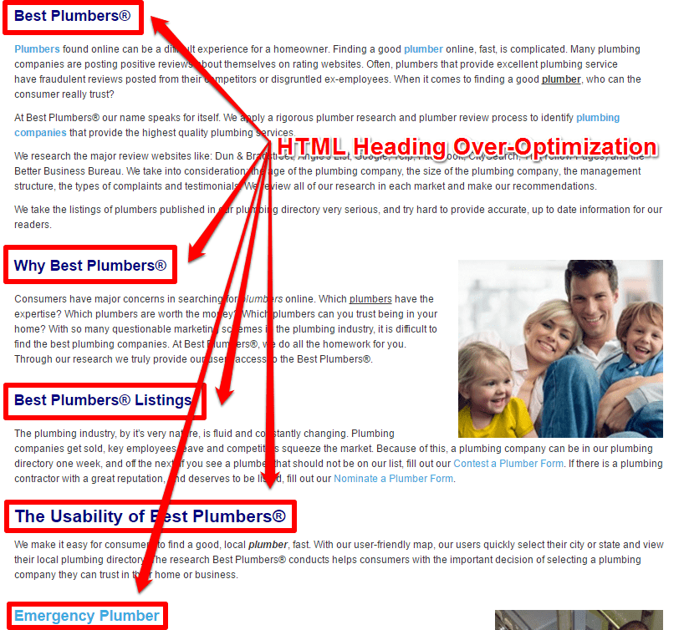Screen dimensions: 684x630
Task: Follow the 'plumbing companies' link
Action: (317, 125)
